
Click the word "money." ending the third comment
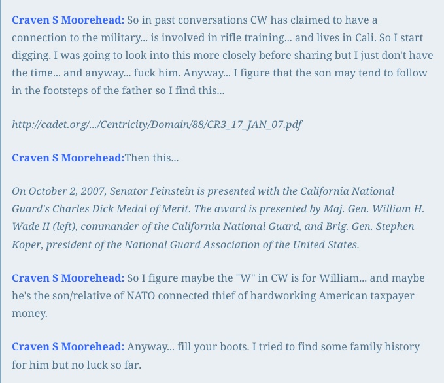(29, 314)
